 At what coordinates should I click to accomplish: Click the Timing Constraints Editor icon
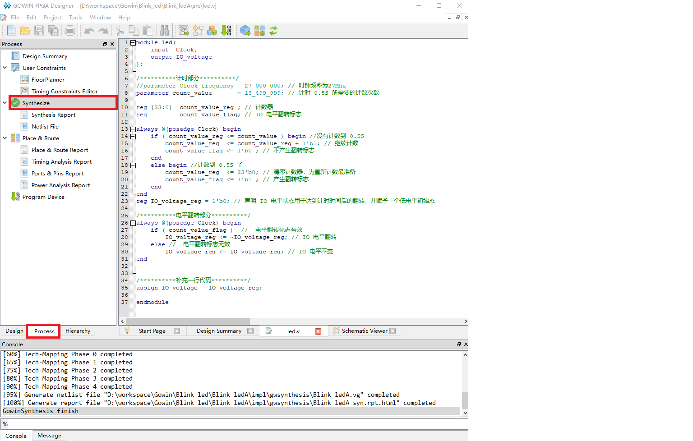coord(24,91)
